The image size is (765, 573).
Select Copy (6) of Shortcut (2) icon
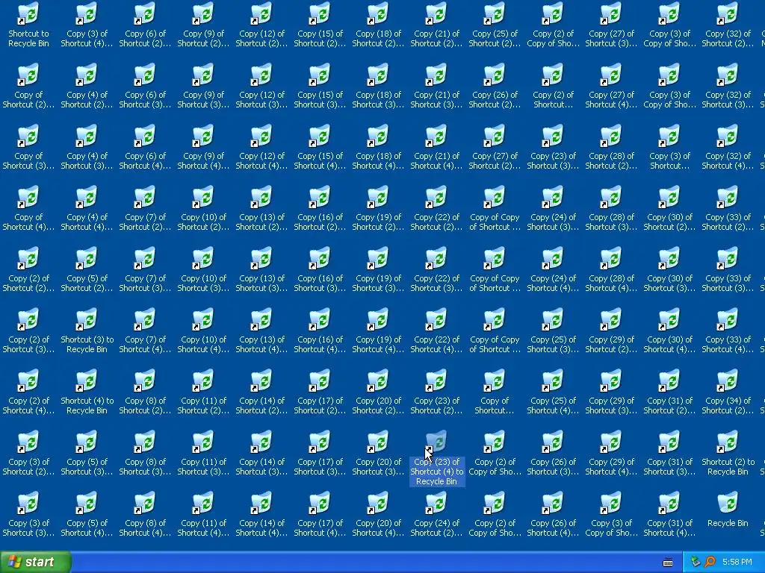(x=145, y=25)
